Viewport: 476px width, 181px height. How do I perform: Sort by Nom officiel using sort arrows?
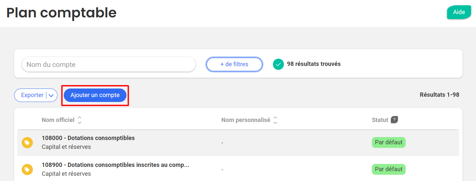[79, 120]
